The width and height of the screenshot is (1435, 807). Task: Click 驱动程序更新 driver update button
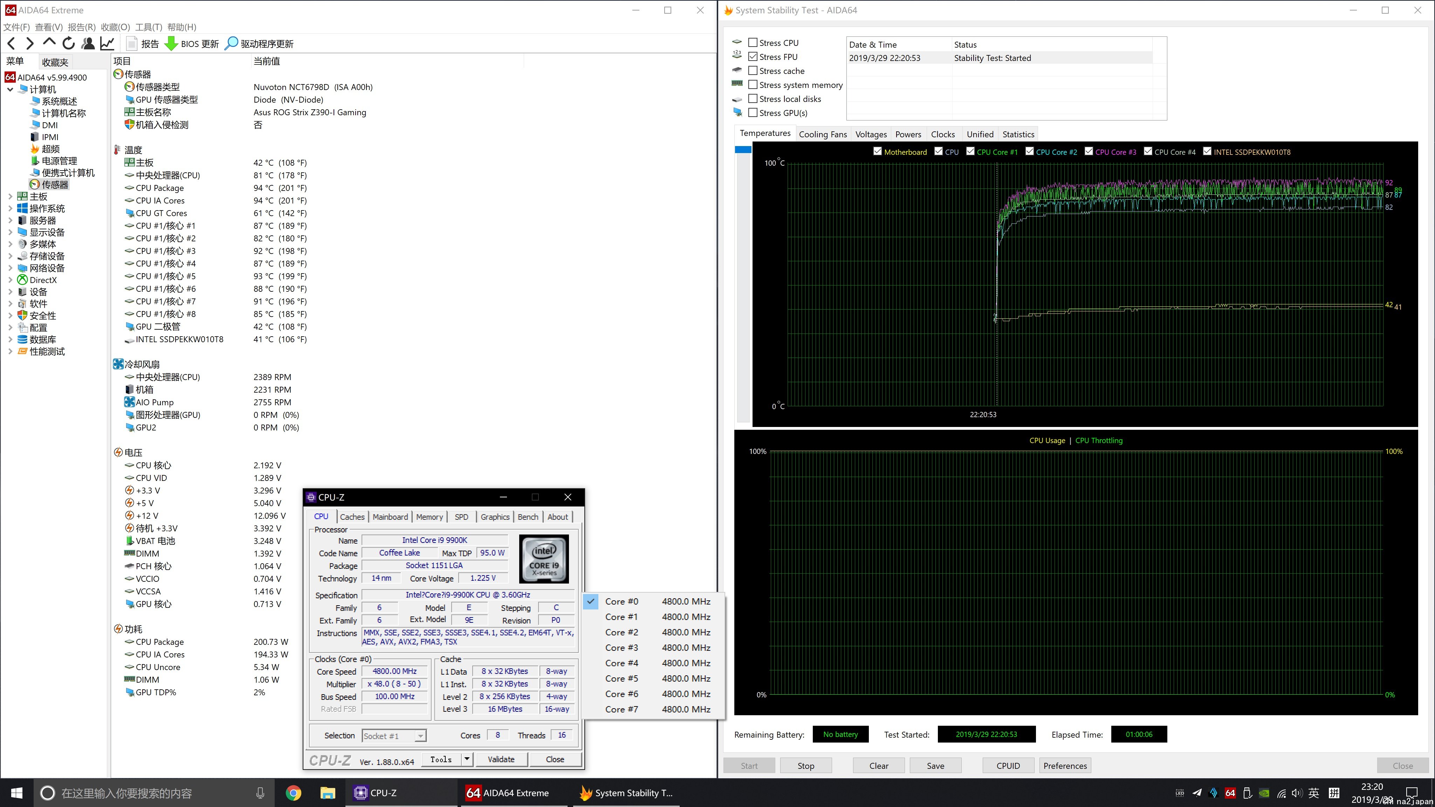click(259, 43)
